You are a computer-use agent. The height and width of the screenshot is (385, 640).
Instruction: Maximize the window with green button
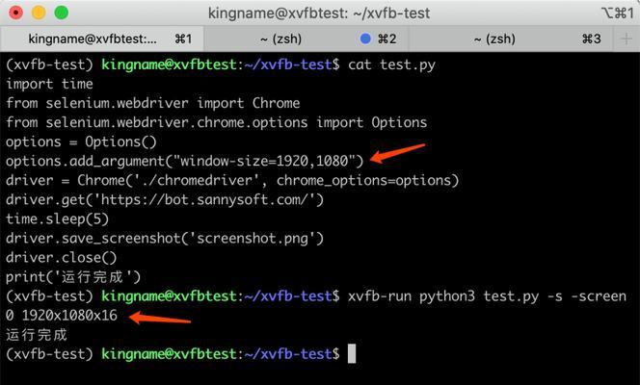tap(62, 13)
